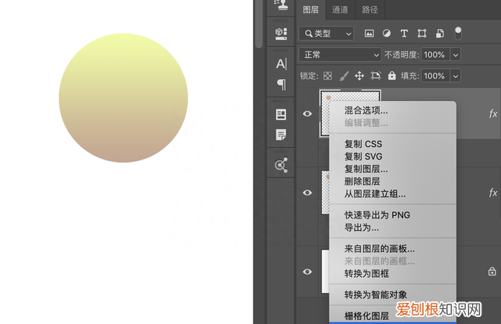Choose 删除图层 from context menu

point(393,182)
